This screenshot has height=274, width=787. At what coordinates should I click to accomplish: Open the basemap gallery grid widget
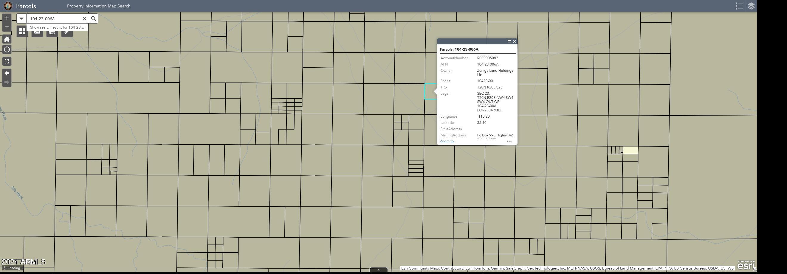pyautogui.click(x=22, y=31)
